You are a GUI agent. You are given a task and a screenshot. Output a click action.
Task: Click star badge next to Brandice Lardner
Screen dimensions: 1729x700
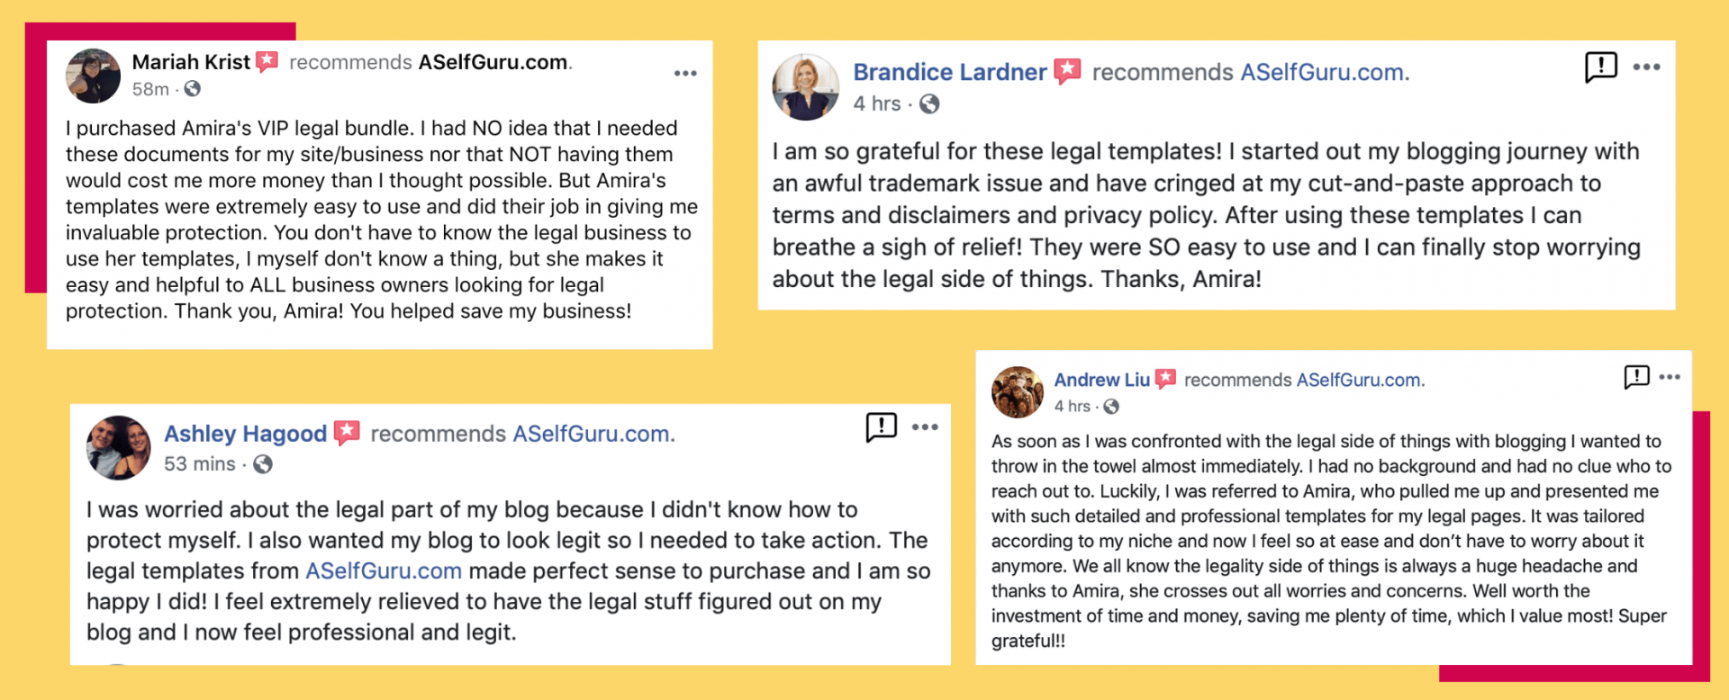coord(1067,71)
